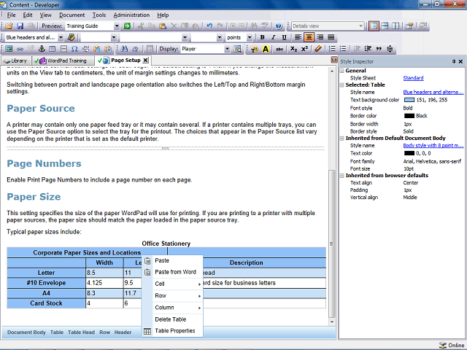Open the Display Player dropdown
The height and width of the screenshot is (350, 467).
tap(227, 49)
